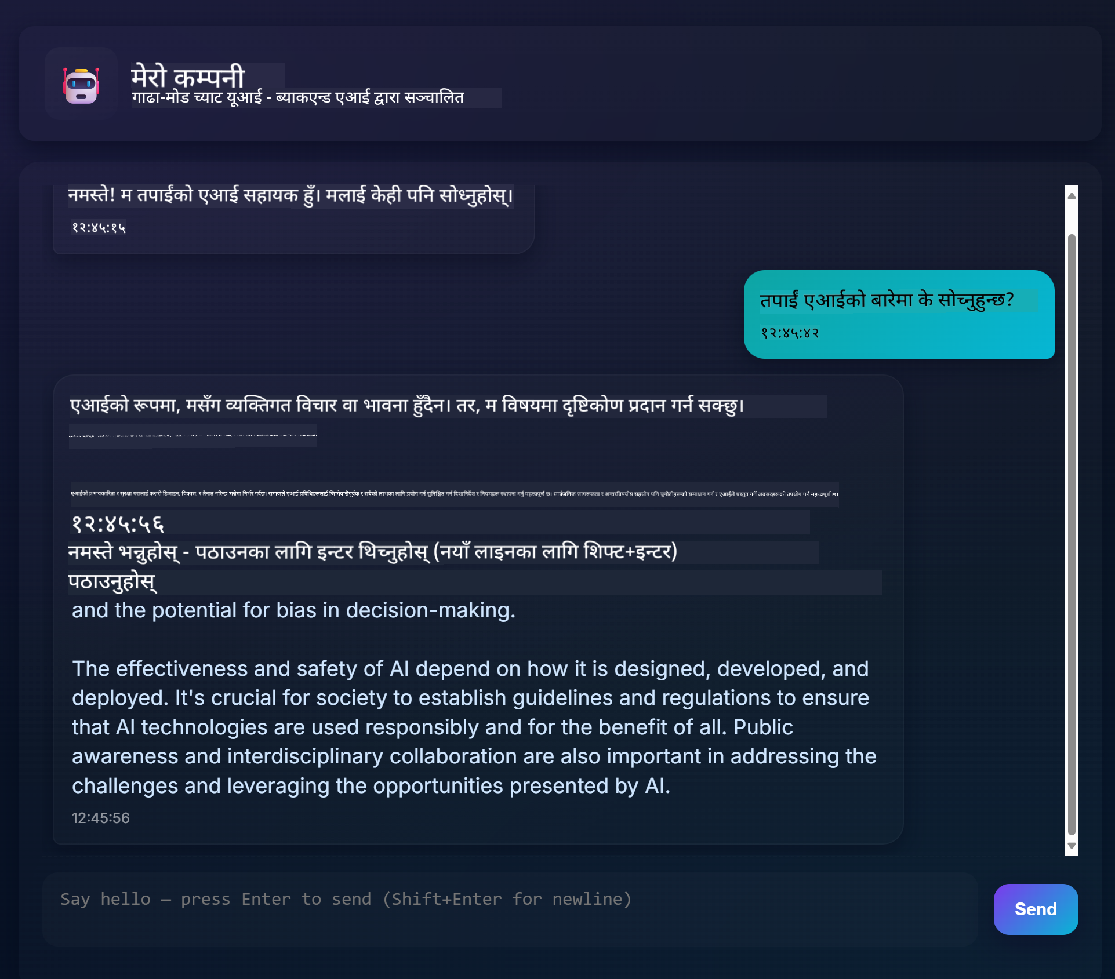The height and width of the screenshot is (979, 1115).
Task: Click the Send button
Action: [1036, 909]
